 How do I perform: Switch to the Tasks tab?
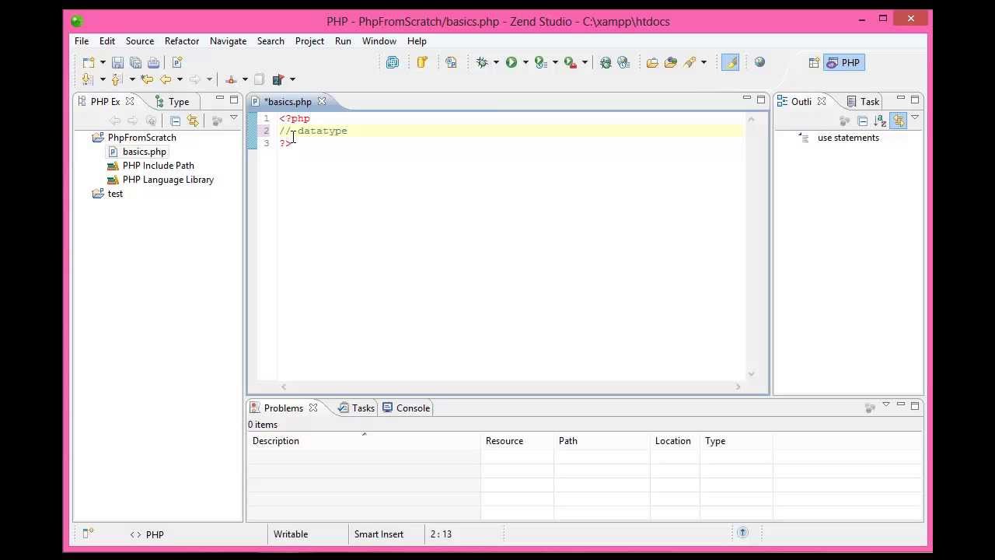pyautogui.click(x=356, y=408)
